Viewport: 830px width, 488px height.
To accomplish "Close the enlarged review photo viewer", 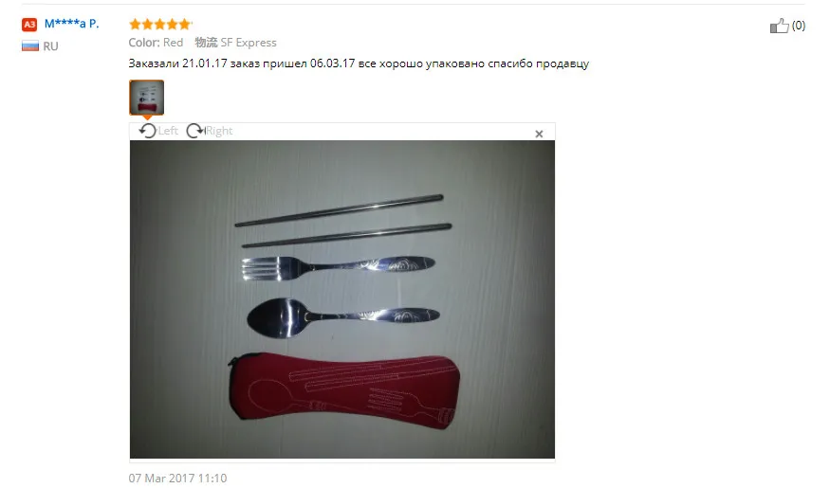I will (x=539, y=134).
